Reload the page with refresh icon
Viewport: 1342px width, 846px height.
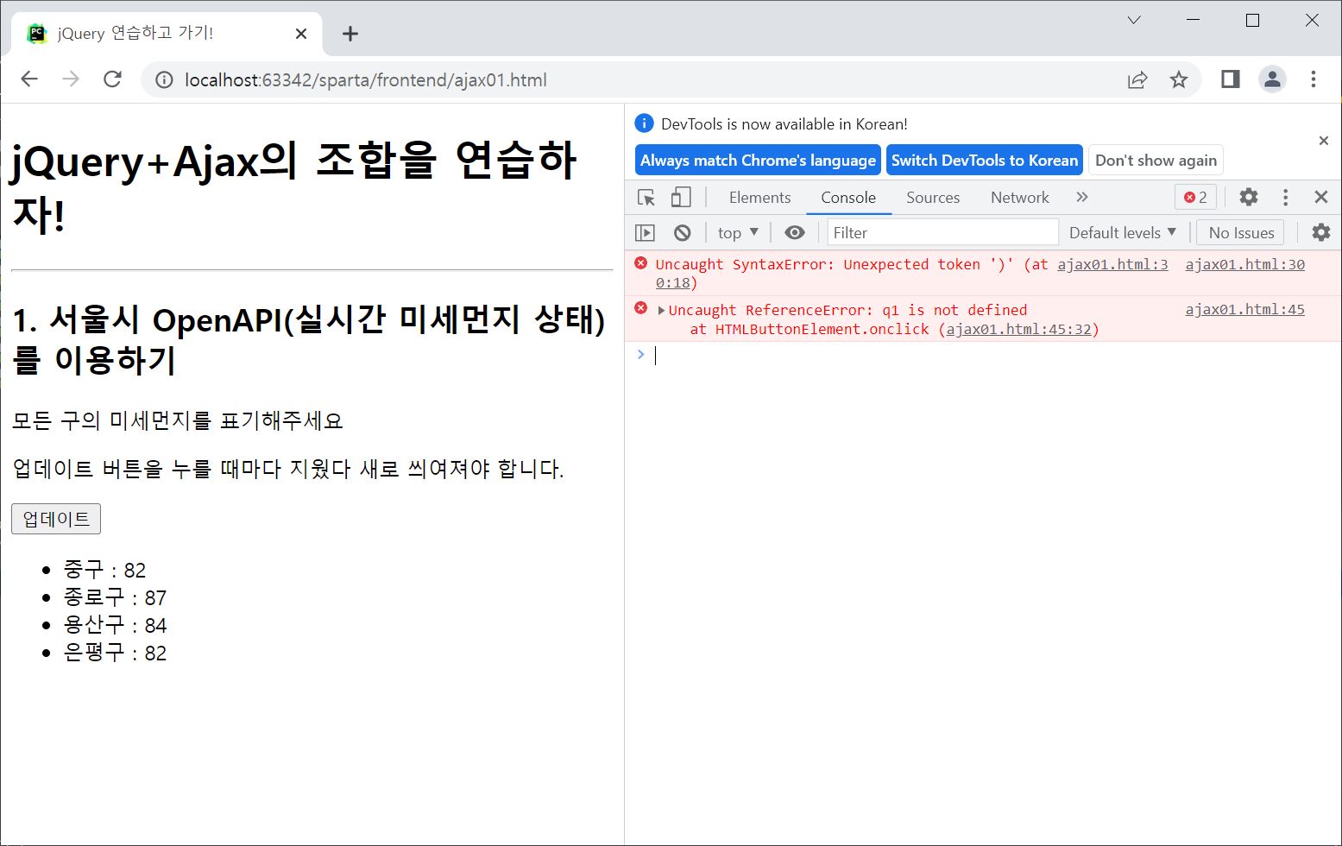click(112, 79)
